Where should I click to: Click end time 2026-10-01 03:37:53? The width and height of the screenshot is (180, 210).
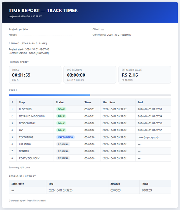[150, 109]
